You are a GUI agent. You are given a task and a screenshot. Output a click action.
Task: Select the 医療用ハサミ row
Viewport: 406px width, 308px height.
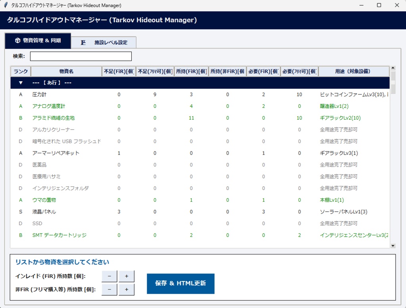pos(200,176)
